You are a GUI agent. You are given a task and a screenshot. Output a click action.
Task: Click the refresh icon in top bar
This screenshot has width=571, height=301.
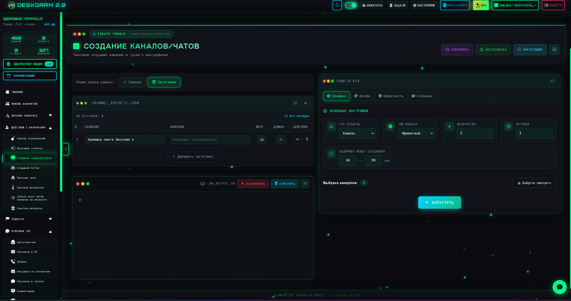[337, 5]
